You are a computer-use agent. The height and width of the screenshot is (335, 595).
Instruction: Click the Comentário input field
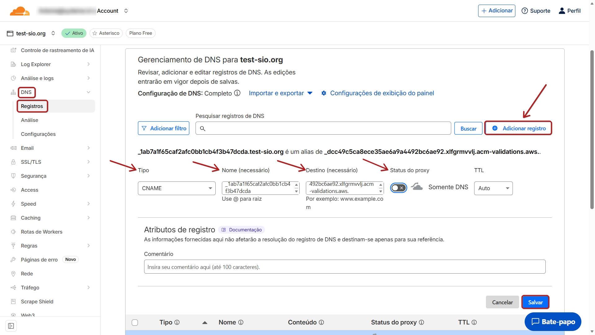pyautogui.click(x=345, y=267)
